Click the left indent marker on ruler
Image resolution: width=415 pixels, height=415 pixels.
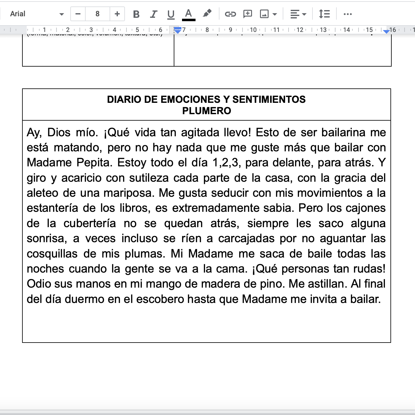(177, 30)
